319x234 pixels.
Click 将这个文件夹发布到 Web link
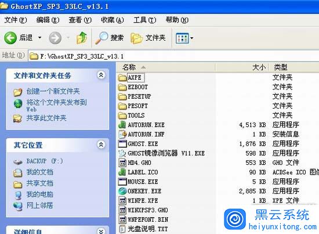57,105
